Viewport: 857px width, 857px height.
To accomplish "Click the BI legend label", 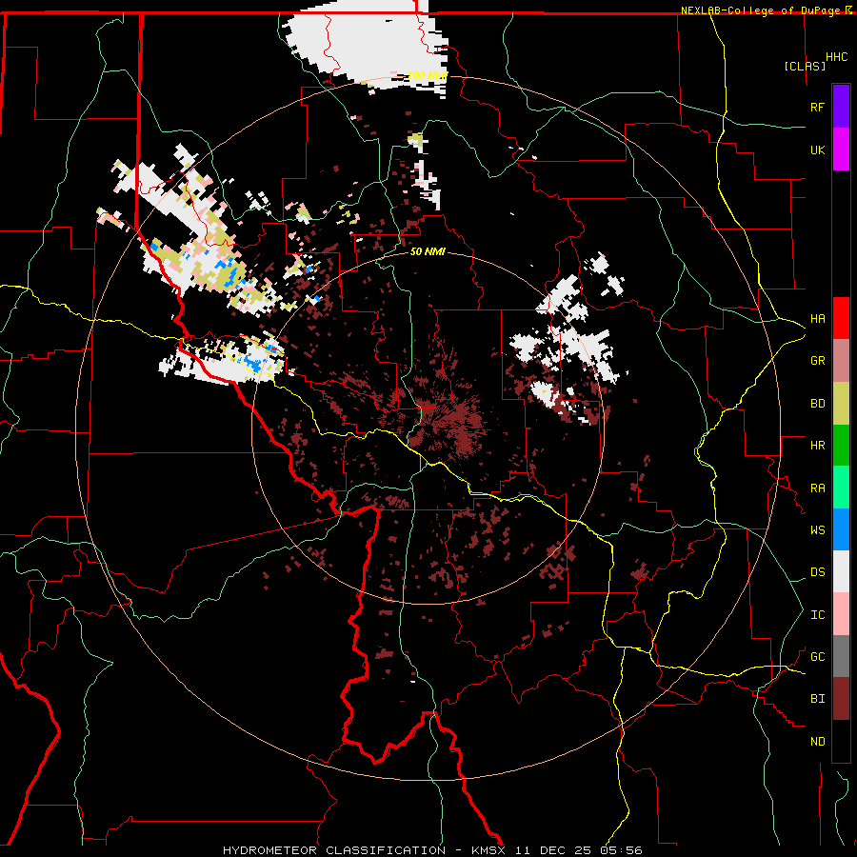I will 817,699.
